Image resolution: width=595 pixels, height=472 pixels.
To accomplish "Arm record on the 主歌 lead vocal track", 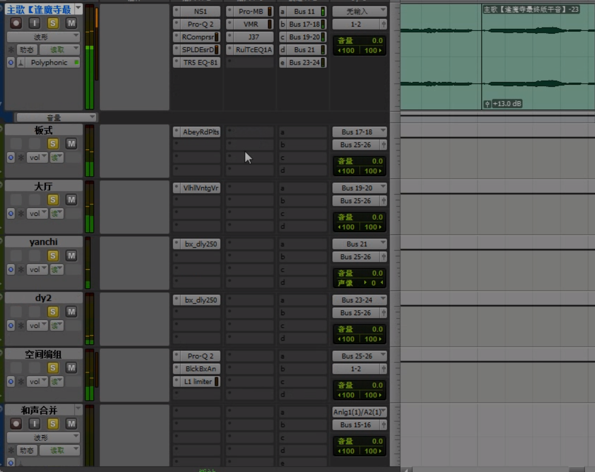I will click(16, 23).
